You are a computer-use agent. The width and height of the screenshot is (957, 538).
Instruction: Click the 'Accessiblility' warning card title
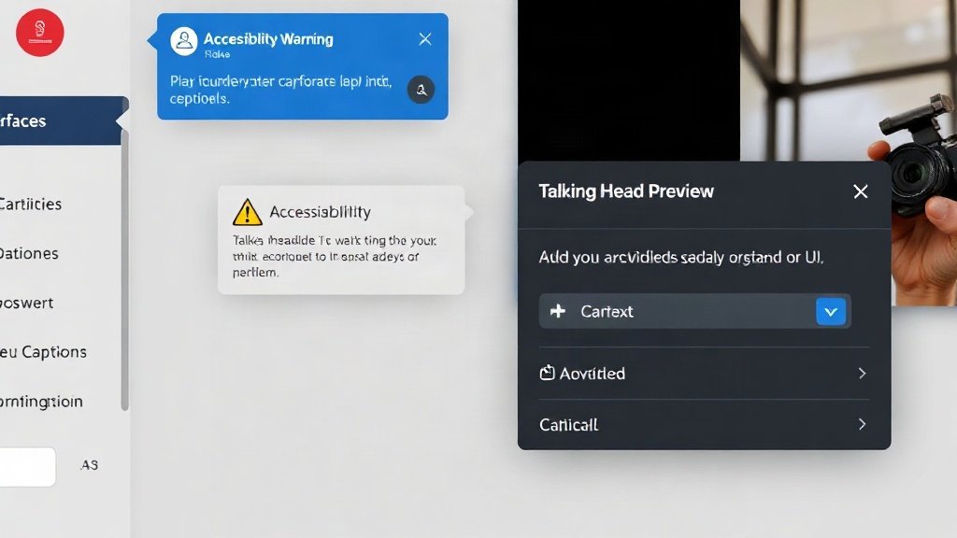point(320,212)
